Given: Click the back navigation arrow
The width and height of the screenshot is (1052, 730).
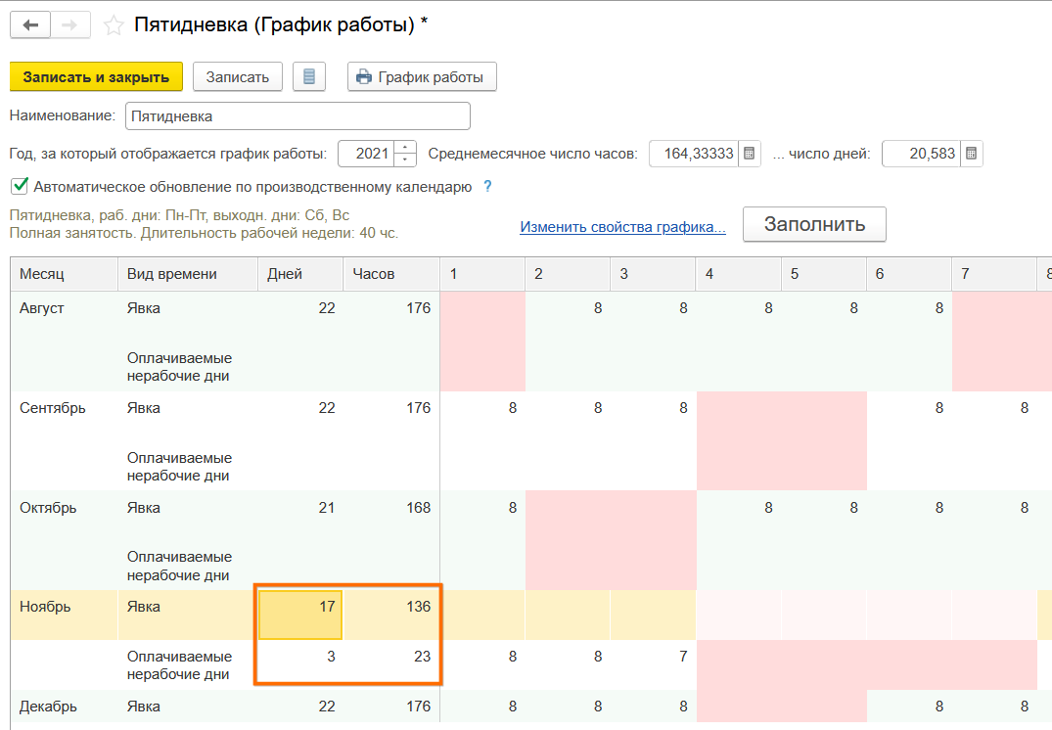Looking at the screenshot, I should tap(30, 25).
